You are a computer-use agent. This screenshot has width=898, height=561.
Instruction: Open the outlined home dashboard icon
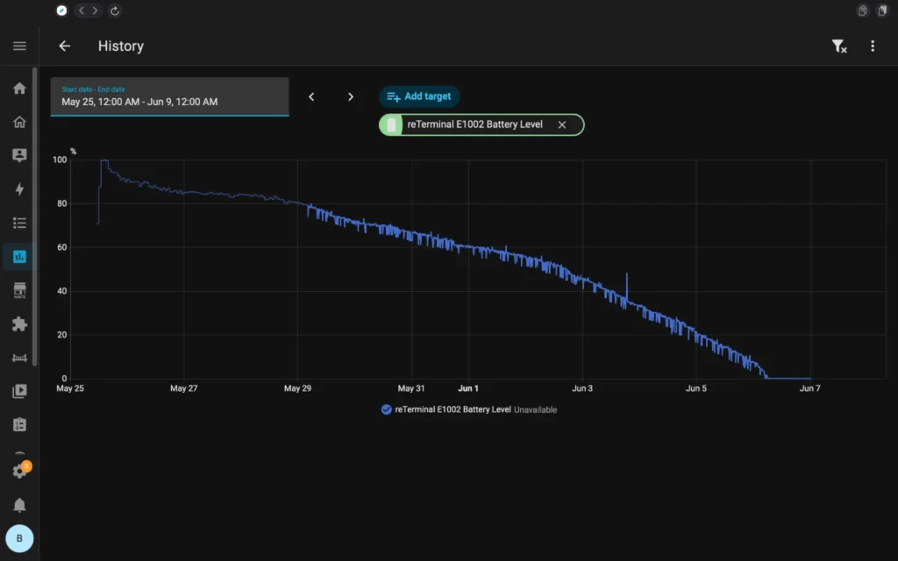19,122
